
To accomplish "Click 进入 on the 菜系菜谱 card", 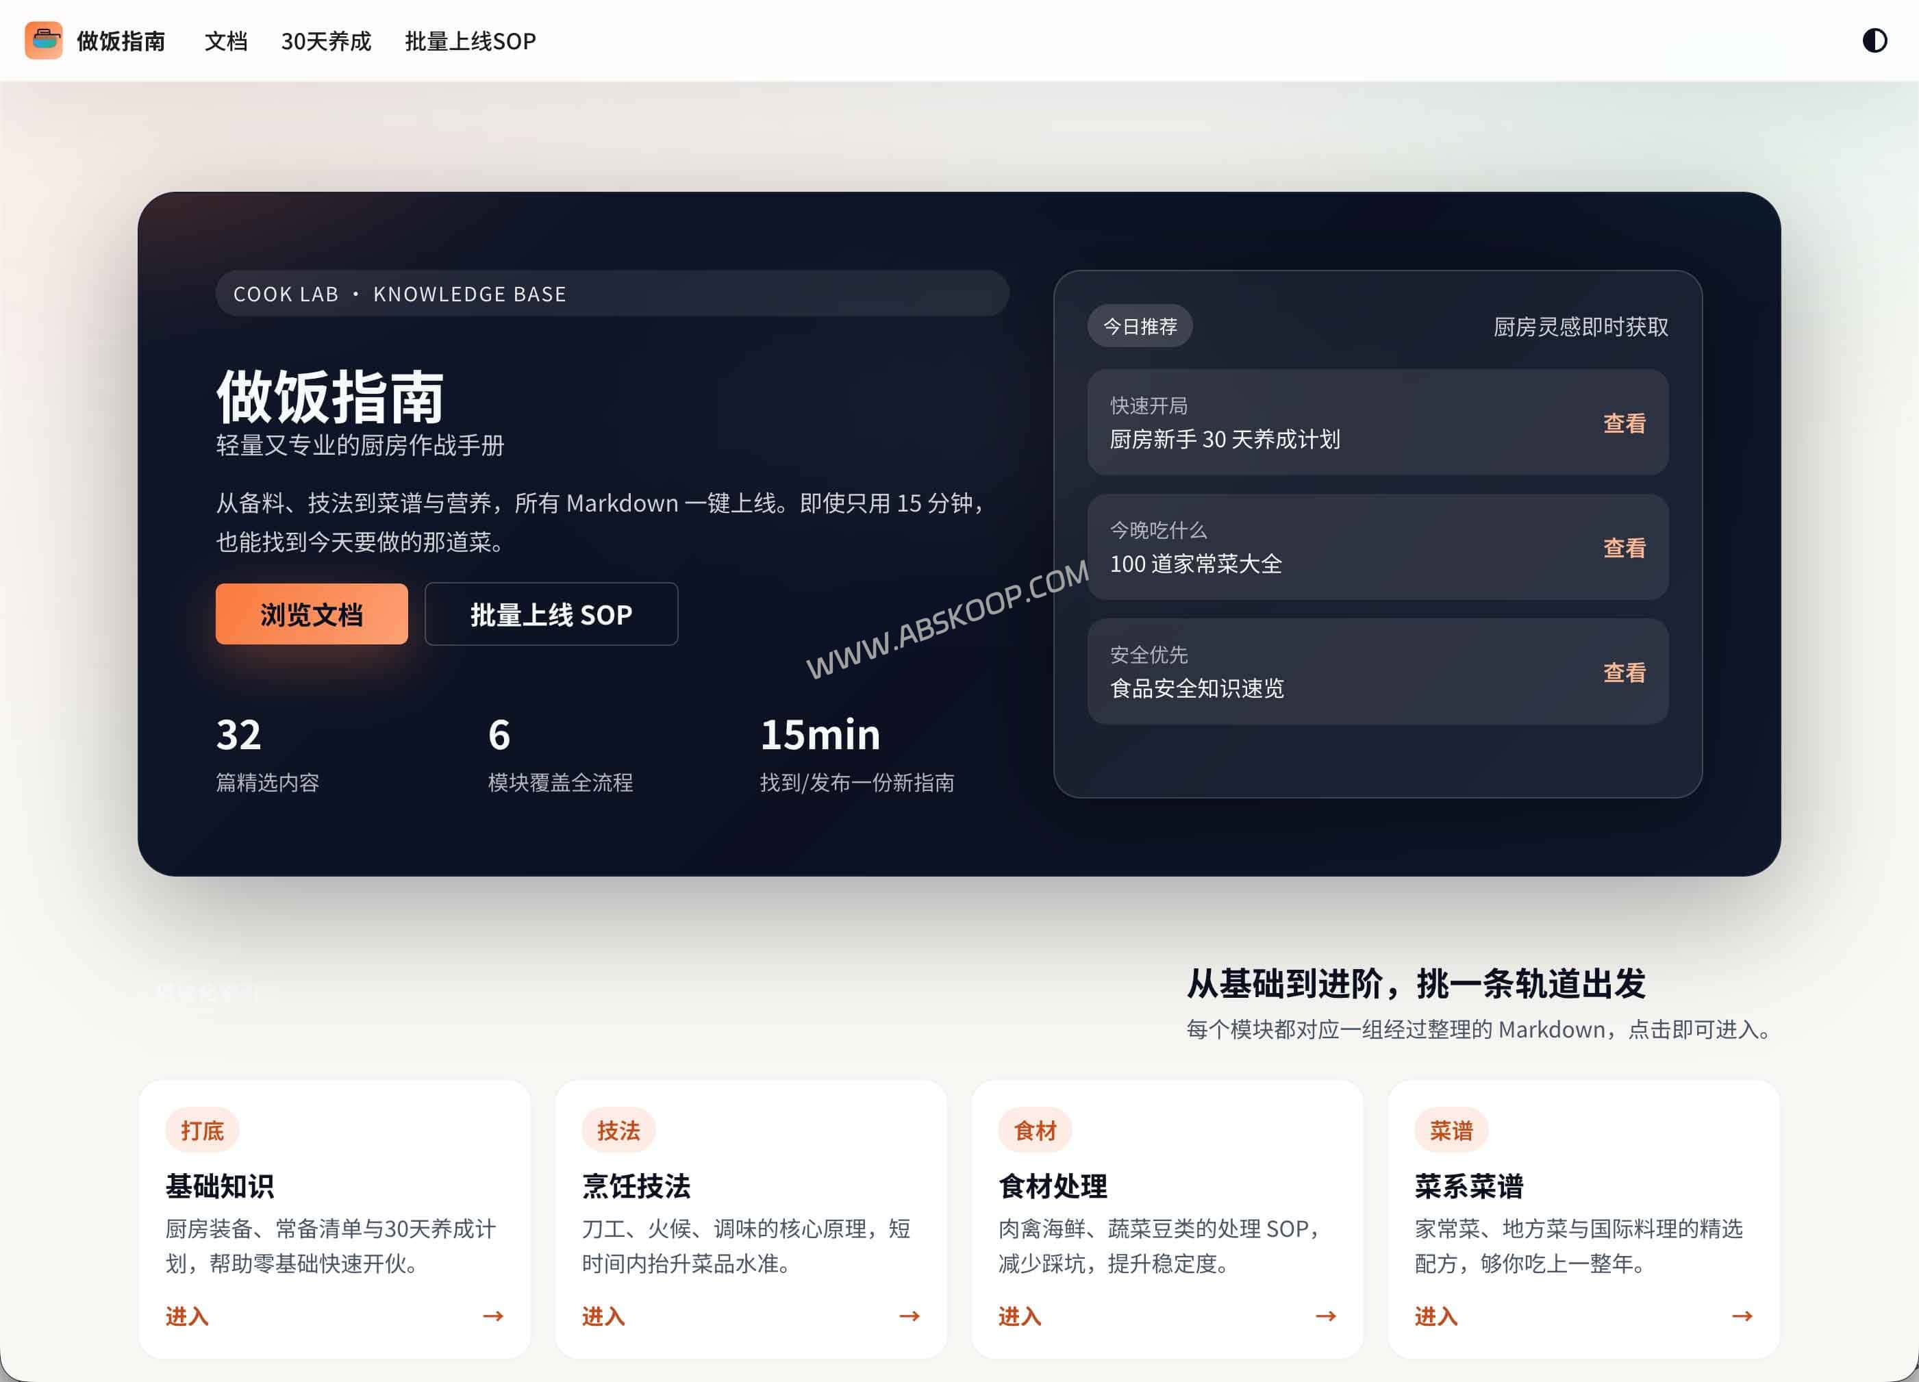I will (x=1433, y=1317).
